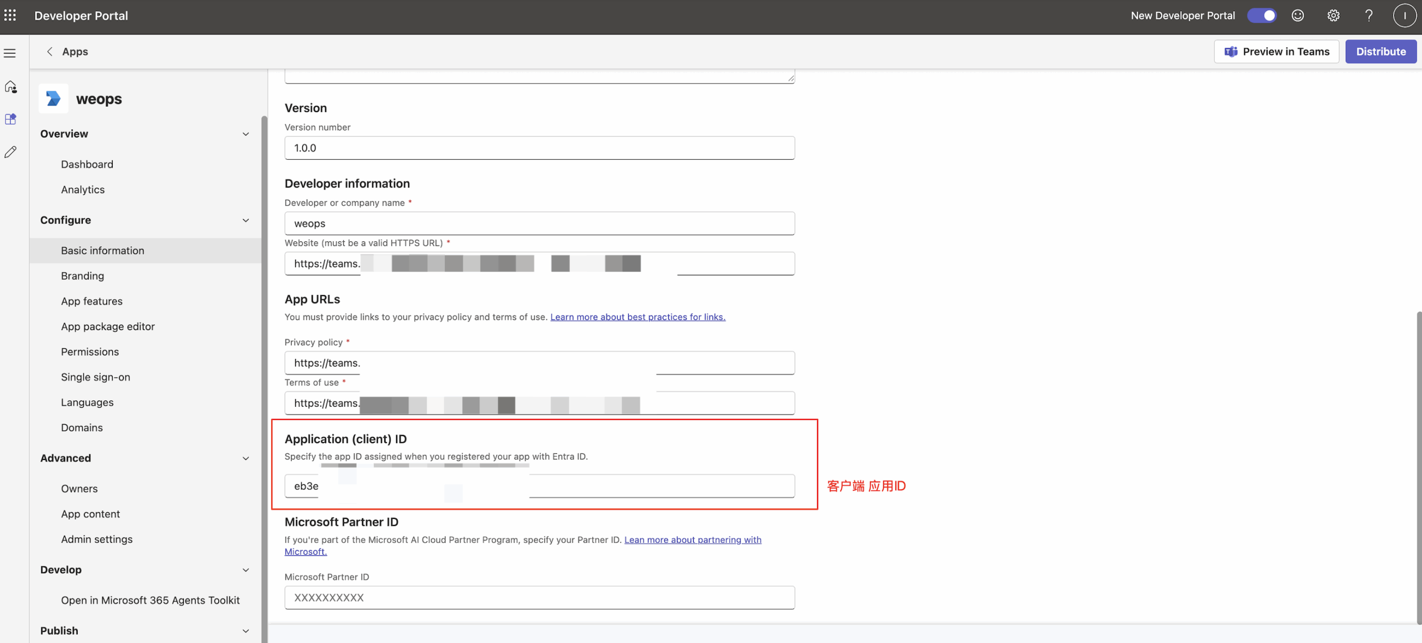Screen dimensions: 1422x643
Task: Click Developer or company name field
Action: tap(539, 224)
